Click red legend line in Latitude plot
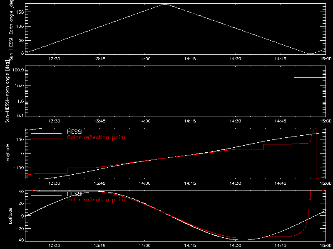The height and width of the screenshot is (249, 333). [46, 201]
